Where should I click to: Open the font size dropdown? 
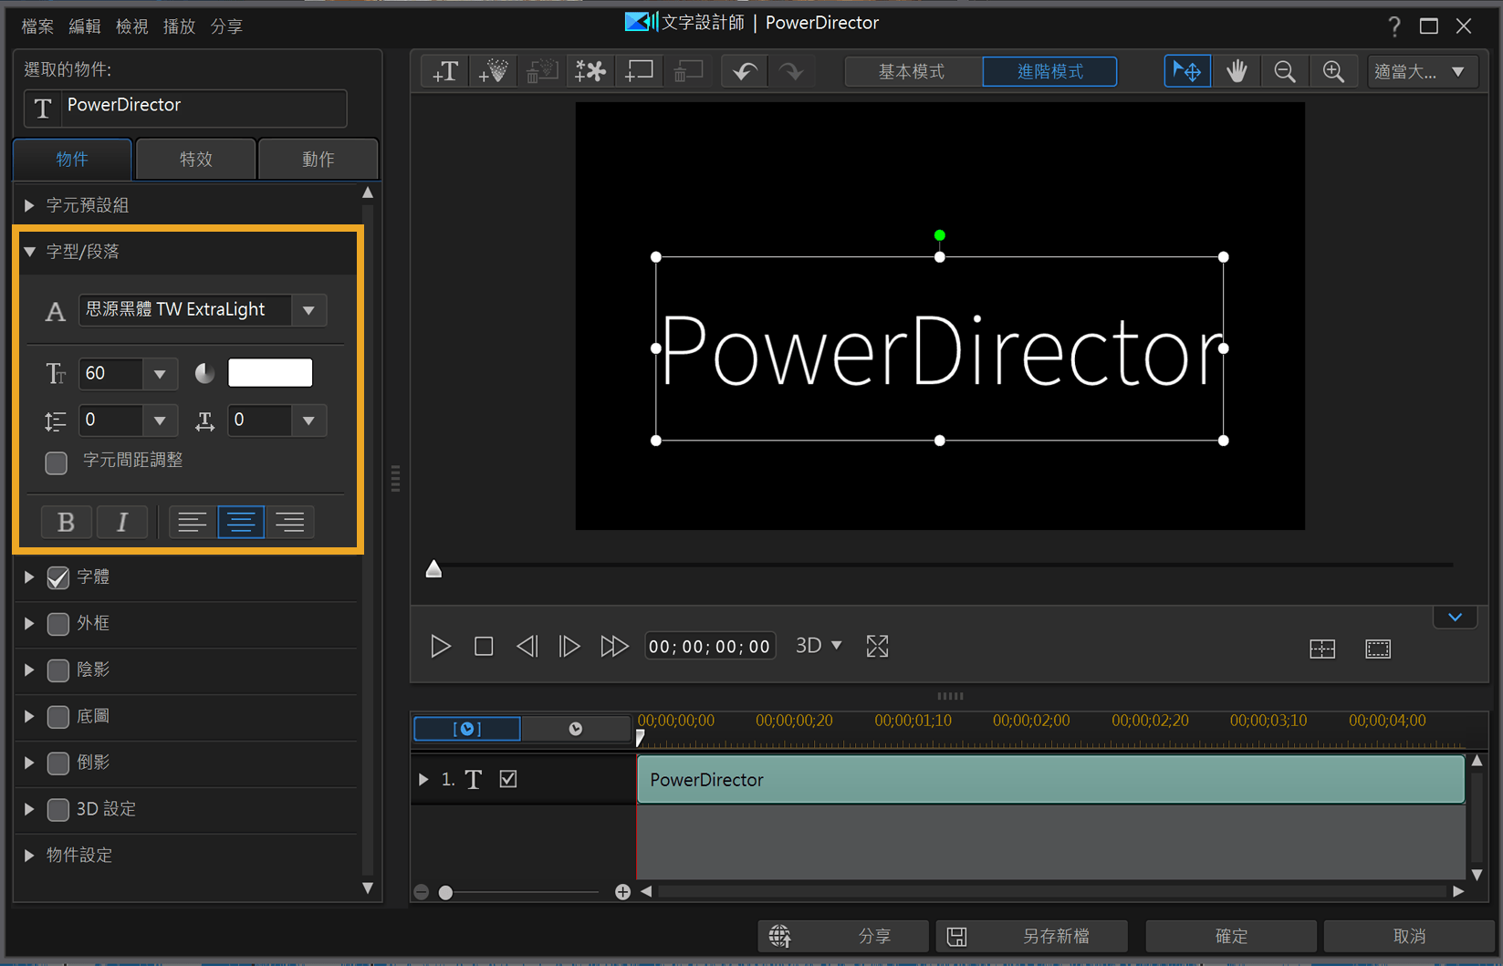point(160,373)
